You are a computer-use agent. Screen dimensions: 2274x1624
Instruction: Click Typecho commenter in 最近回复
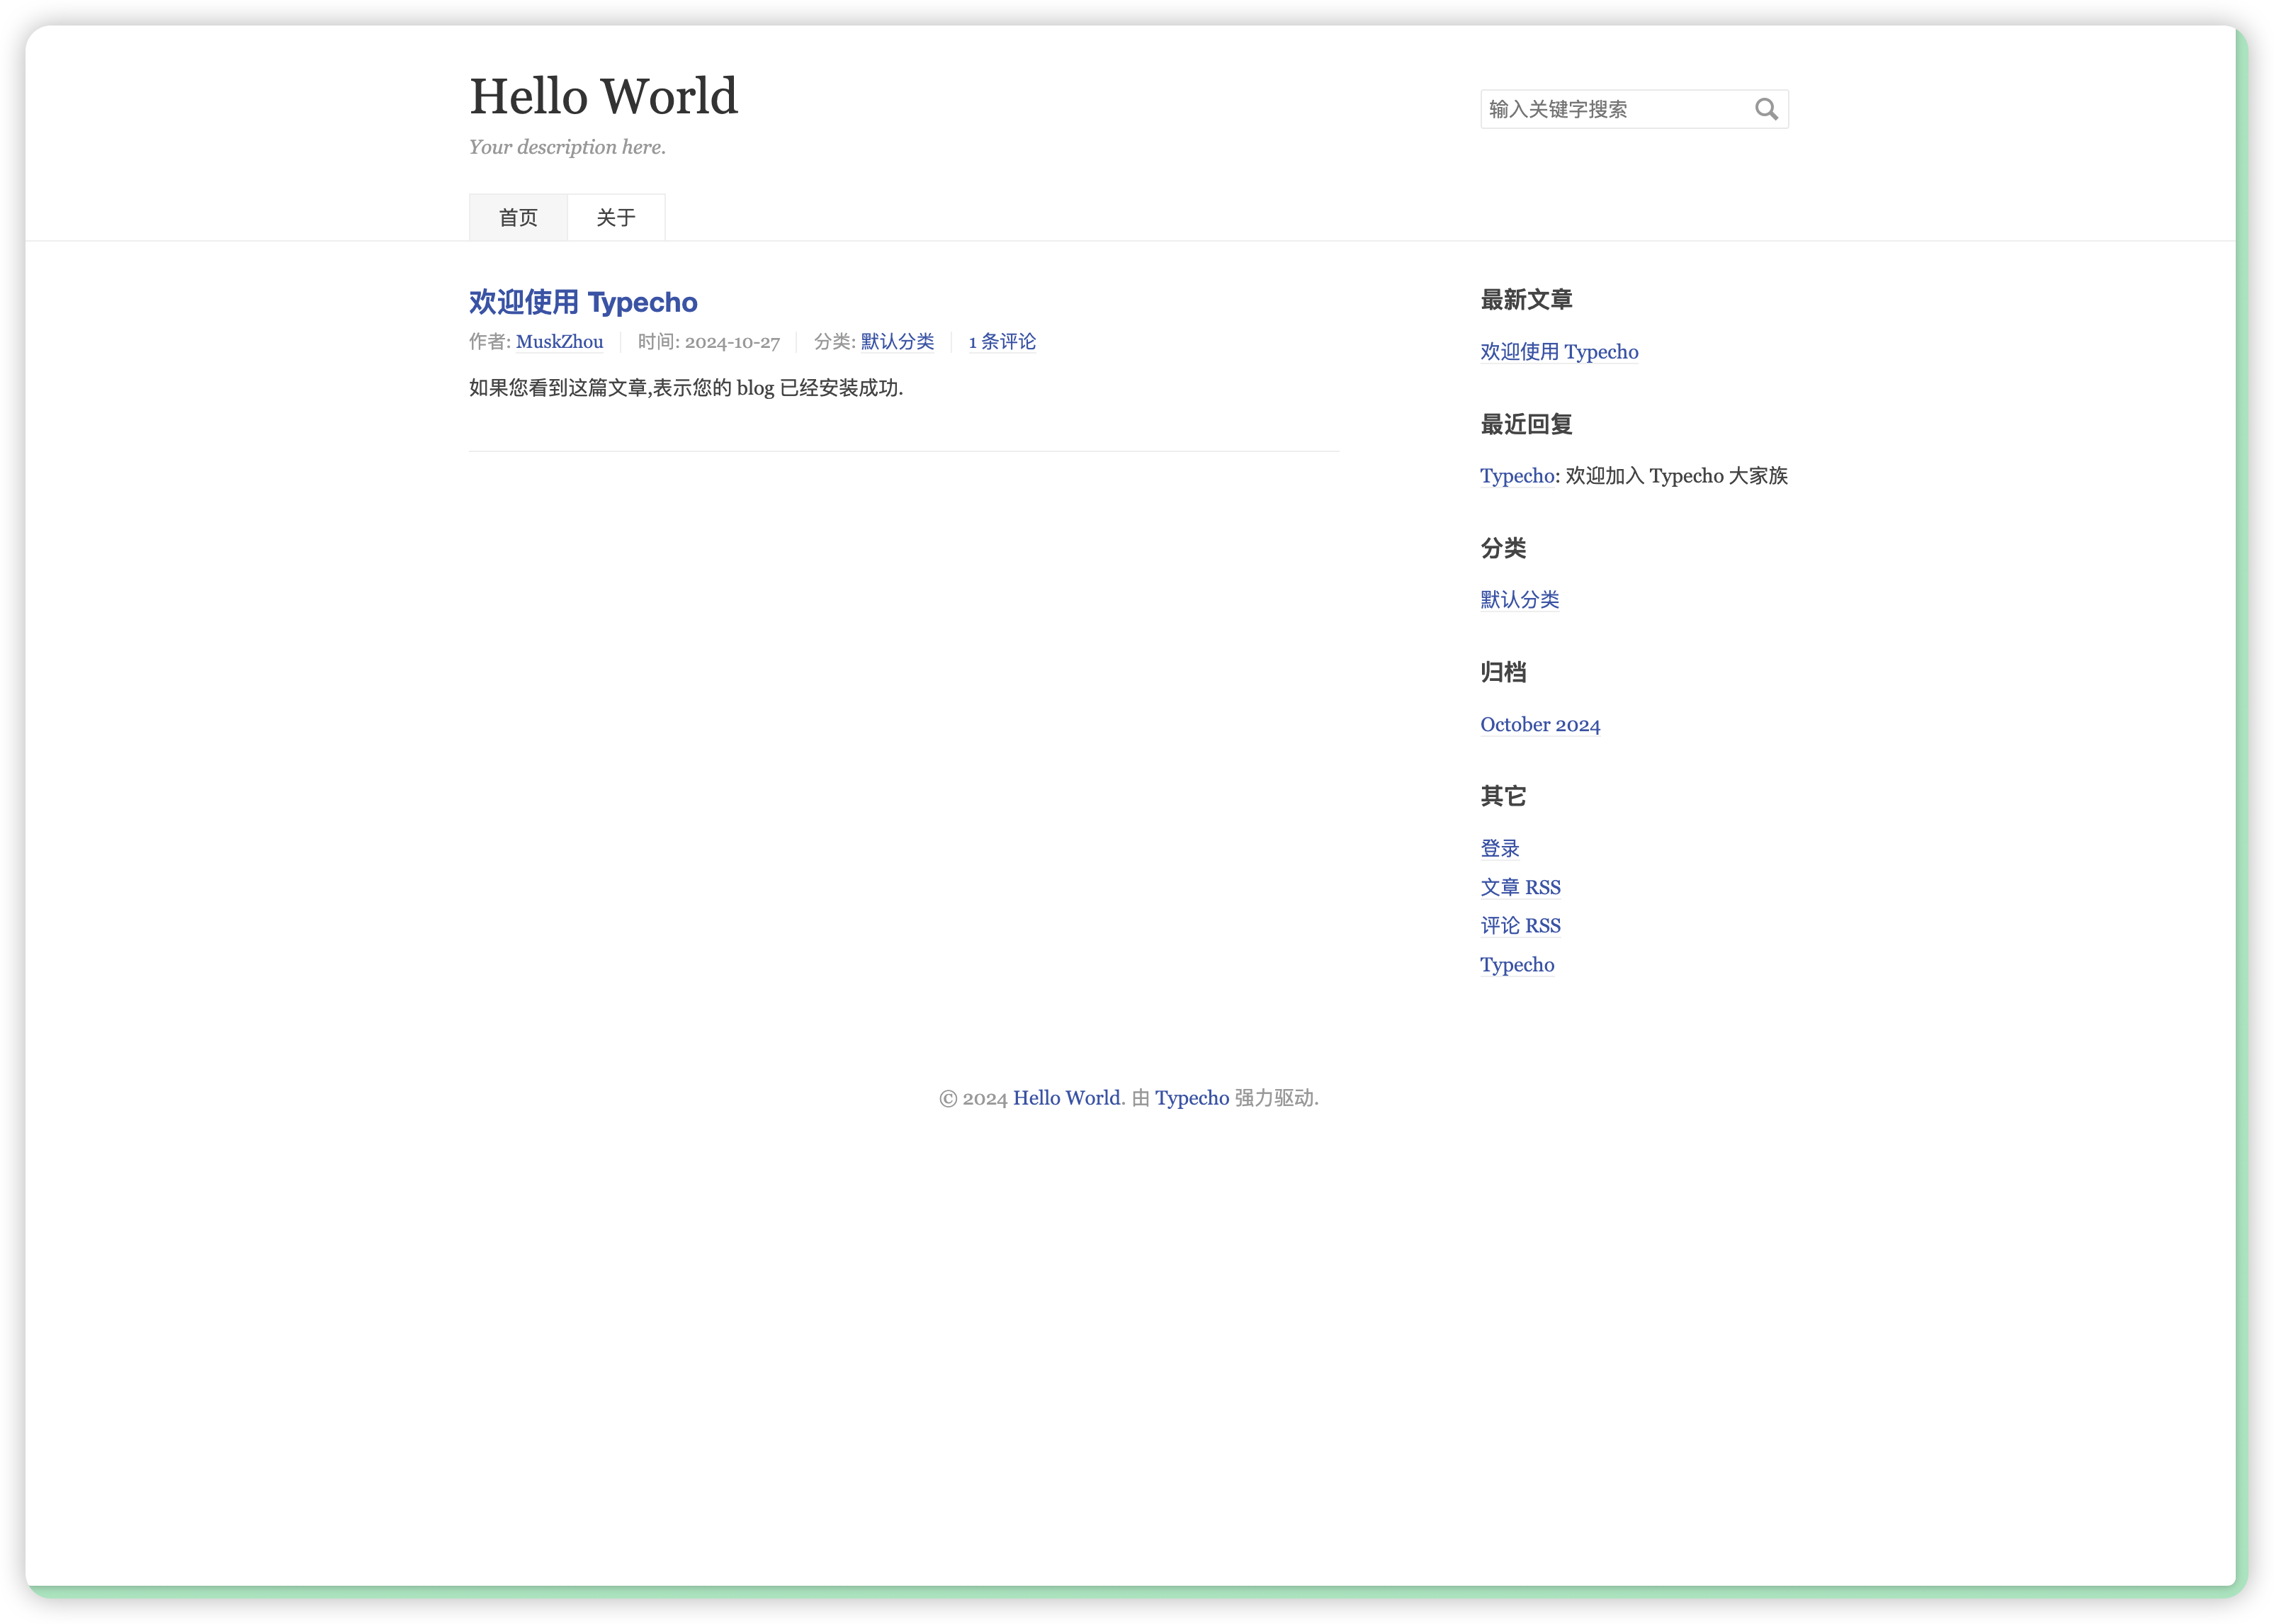[x=1516, y=476]
